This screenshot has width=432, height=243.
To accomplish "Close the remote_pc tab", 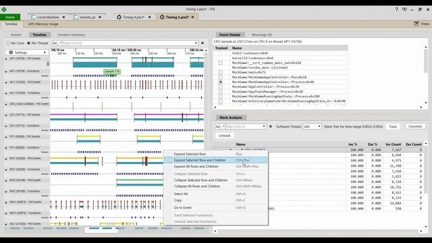I will pos(100,17).
